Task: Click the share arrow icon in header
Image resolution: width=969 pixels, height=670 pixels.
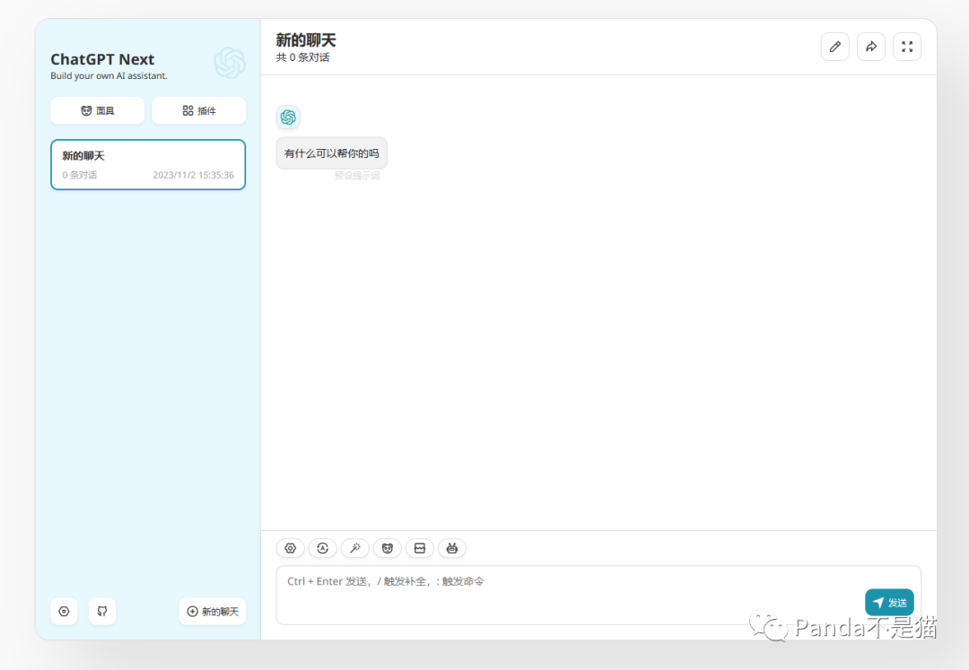Action: [870, 47]
